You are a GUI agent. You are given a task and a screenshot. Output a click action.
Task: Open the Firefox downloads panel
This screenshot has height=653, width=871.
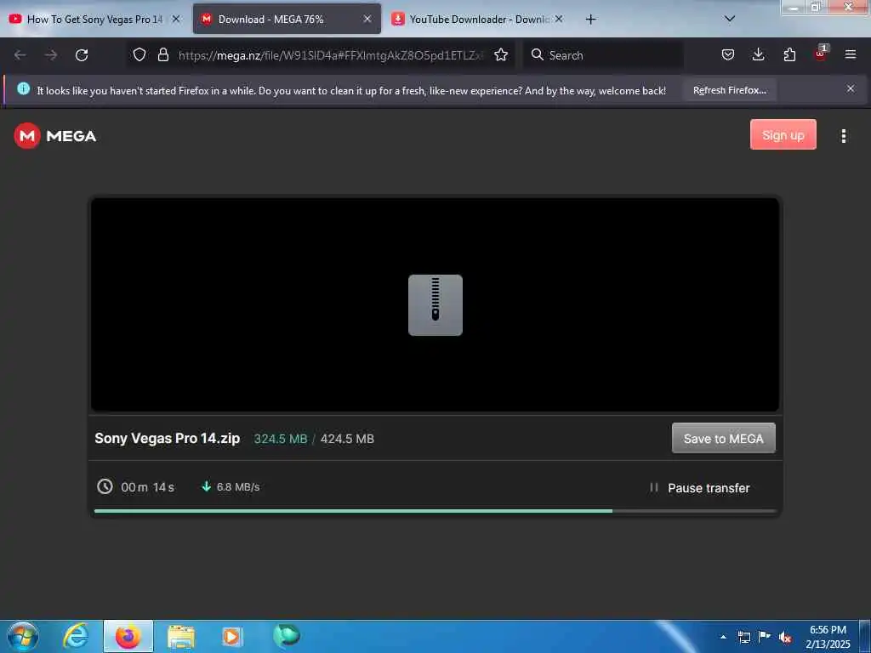click(758, 54)
